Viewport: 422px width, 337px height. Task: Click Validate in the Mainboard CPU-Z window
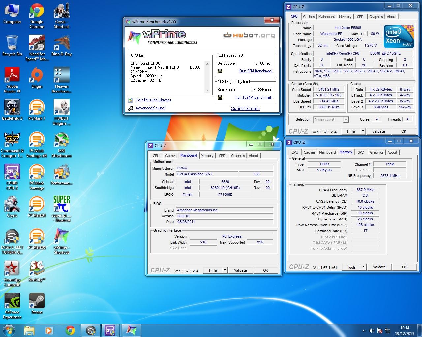point(240,270)
